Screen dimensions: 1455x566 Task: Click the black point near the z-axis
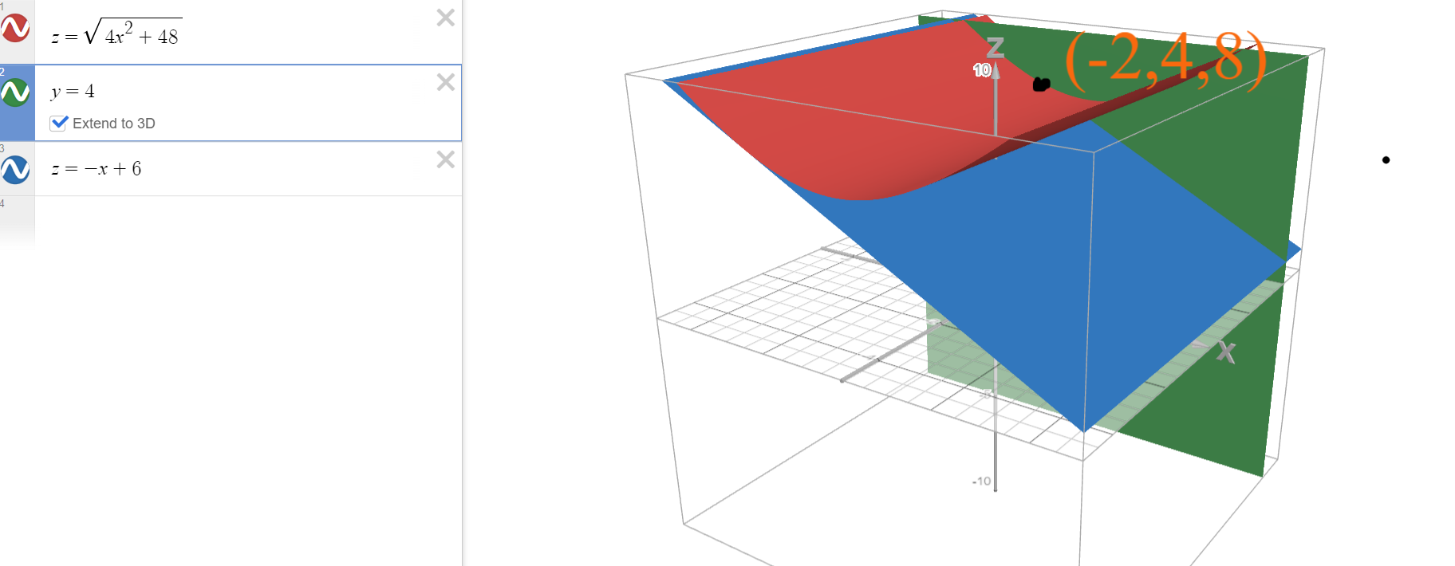click(1041, 84)
